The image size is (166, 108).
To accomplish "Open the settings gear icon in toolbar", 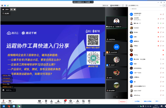I will (89, 101).
